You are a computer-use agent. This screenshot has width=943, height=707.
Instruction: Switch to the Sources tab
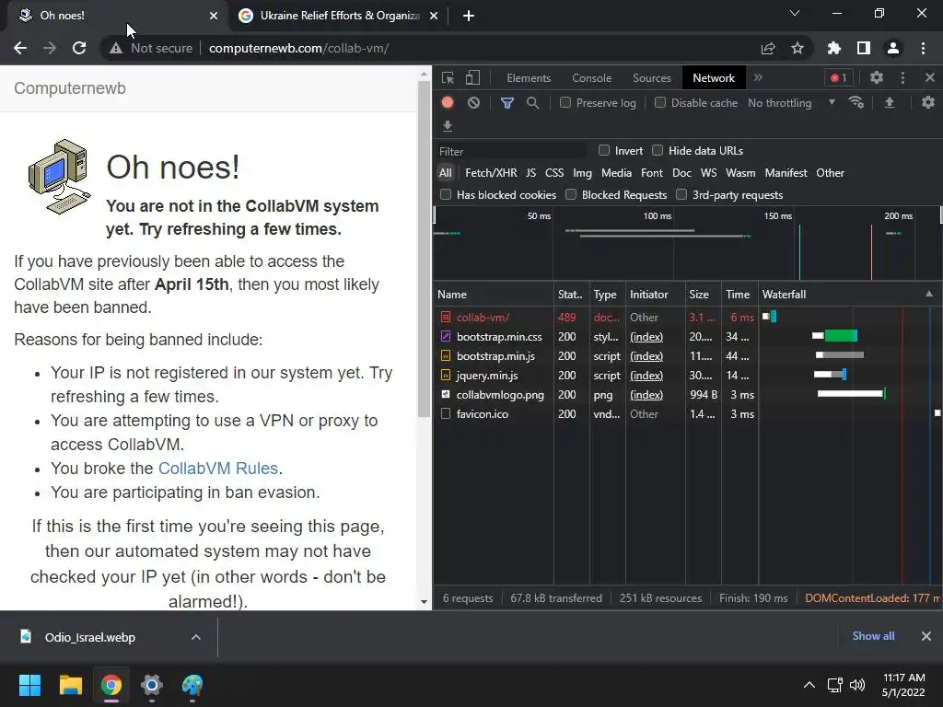point(651,78)
